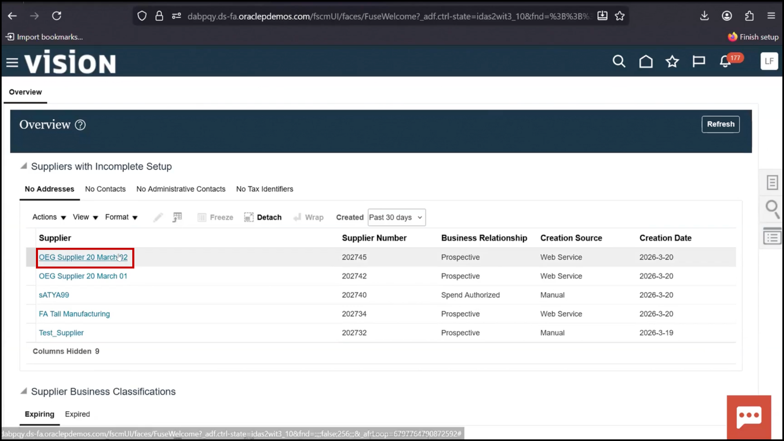Click the Supplier Number column header
784x441 pixels.
[x=374, y=238]
